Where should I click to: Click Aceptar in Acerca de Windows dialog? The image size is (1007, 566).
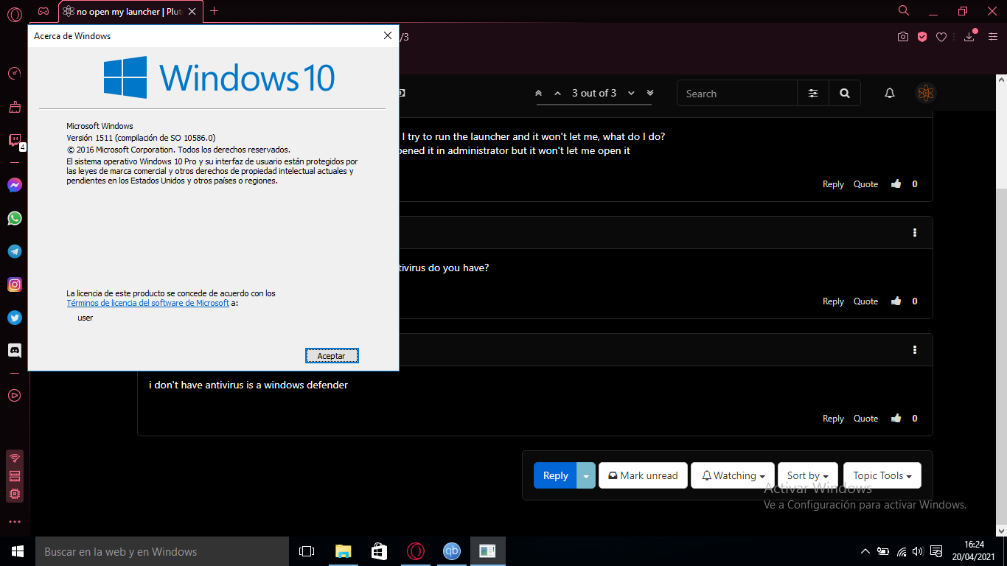[332, 356]
